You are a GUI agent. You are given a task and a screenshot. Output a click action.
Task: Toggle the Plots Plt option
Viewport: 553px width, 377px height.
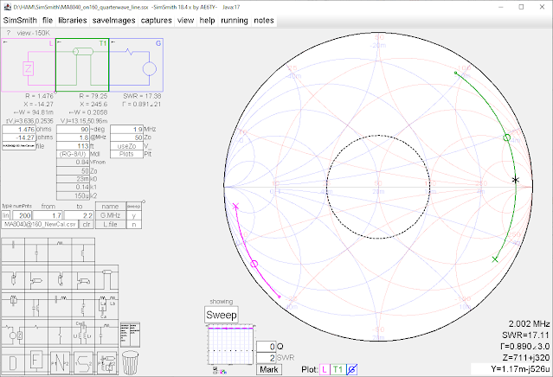tap(126, 154)
